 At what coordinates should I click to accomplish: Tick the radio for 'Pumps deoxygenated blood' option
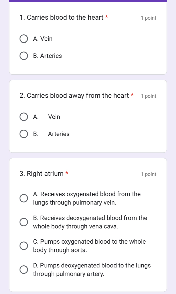pos(24,270)
